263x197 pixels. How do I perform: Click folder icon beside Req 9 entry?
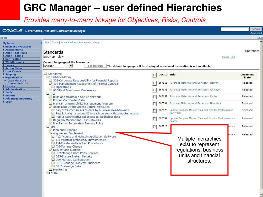pyautogui.click(x=53, y=117)
